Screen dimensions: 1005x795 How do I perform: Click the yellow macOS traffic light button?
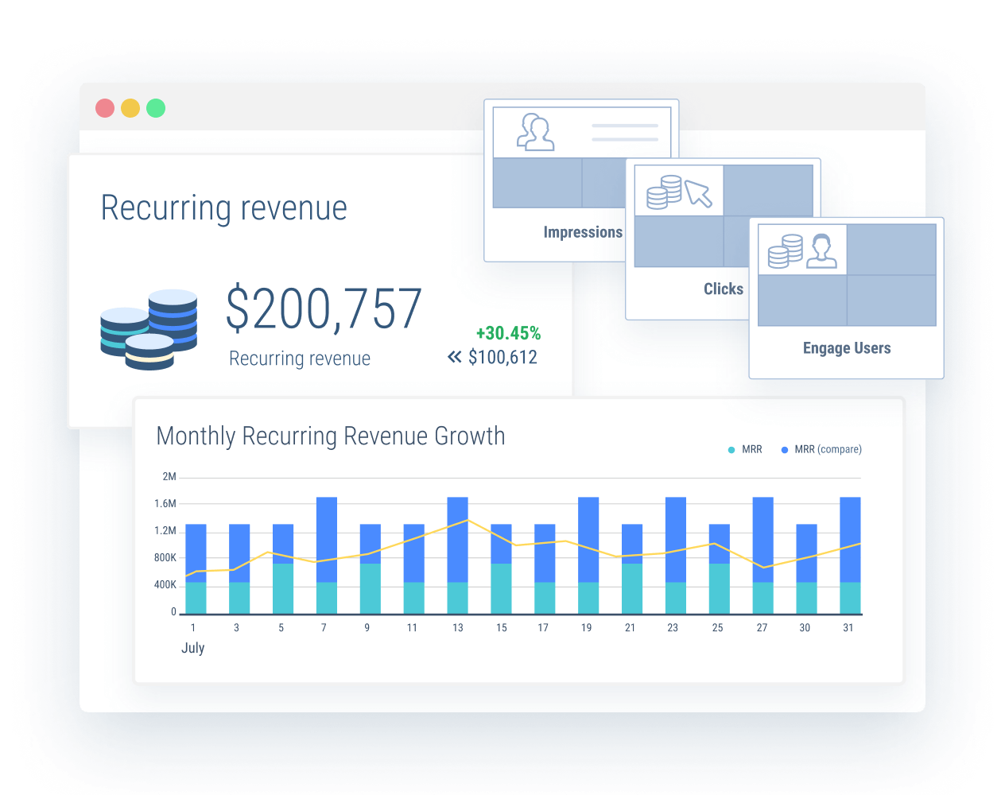[x=130, y=108]
